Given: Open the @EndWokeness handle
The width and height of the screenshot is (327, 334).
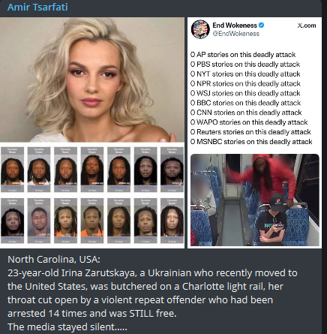Looking at the screenshot, I should click(235, 34).
